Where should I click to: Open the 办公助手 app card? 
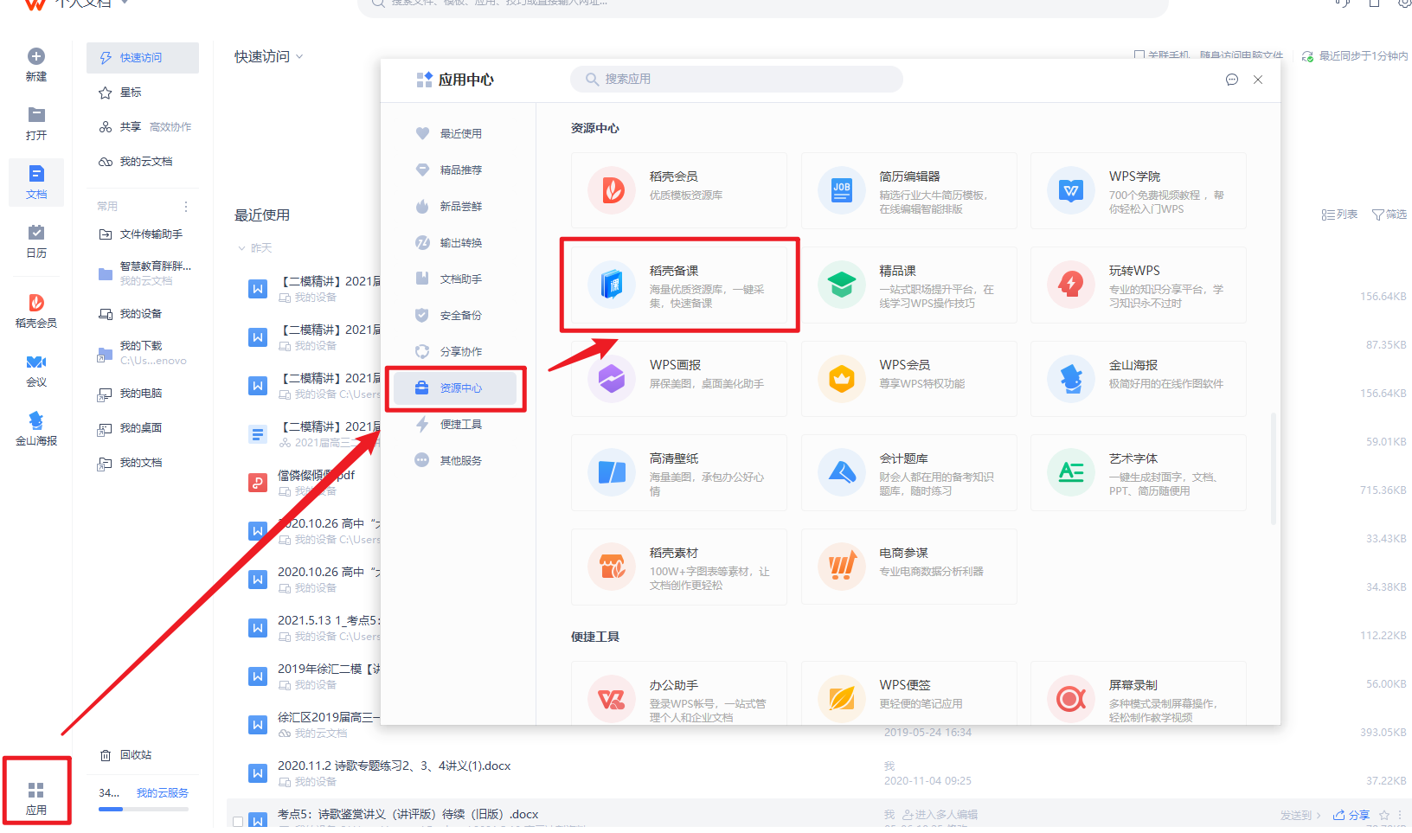679,693
